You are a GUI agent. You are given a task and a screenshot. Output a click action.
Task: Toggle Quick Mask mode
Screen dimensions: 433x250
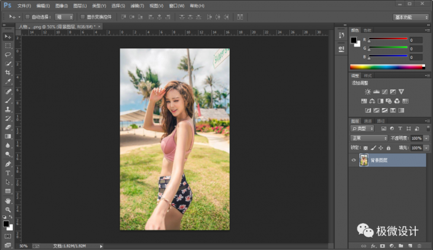click(8, 237)
